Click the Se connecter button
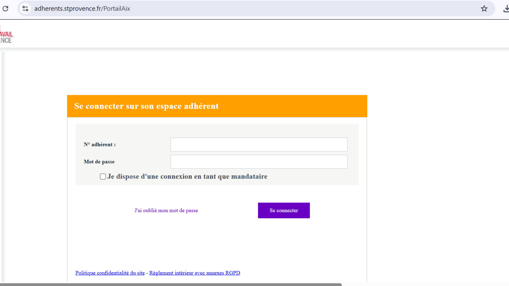The image size is (509, 286). (284, 210)
